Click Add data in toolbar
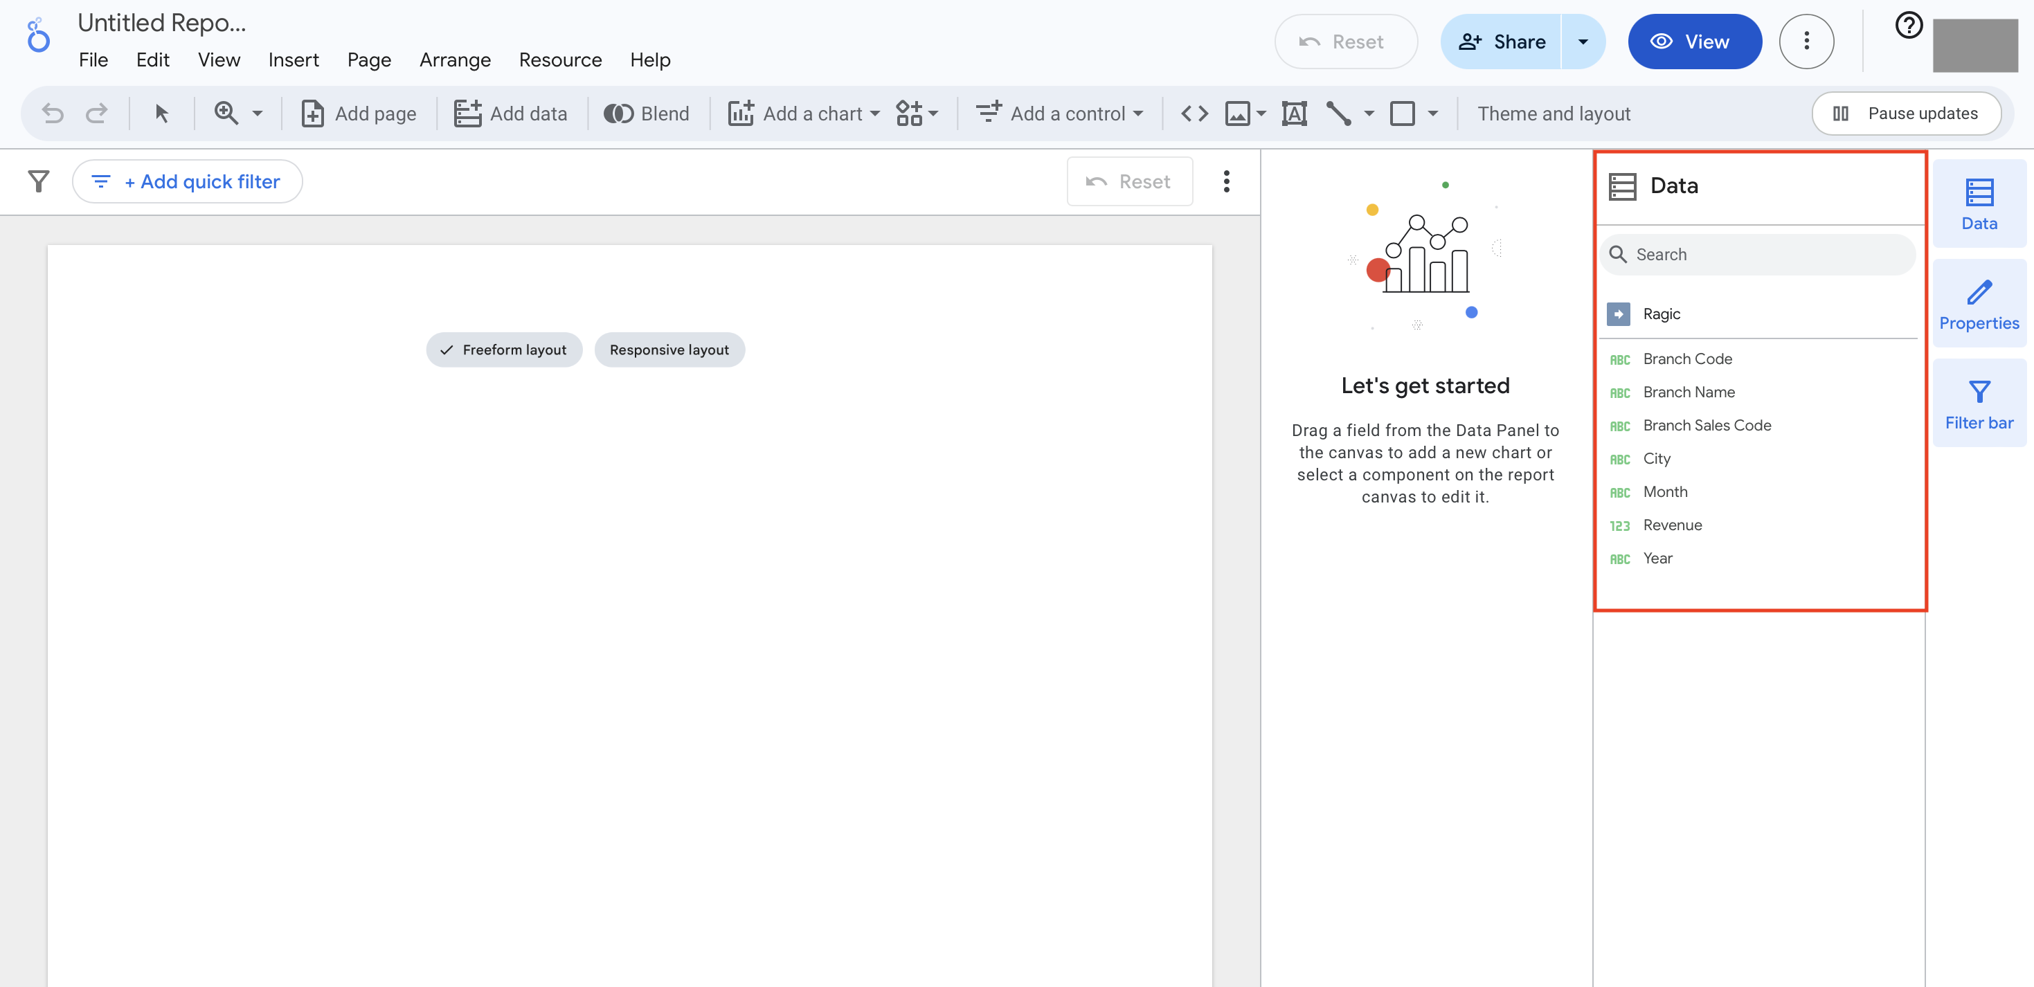Viewport: 2034px width, 987px height. click(x=511, y=114)
